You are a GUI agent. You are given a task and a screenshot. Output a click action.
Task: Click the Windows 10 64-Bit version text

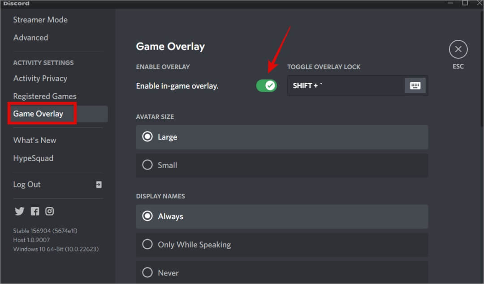pyautogui.click(x=56, y=249)
